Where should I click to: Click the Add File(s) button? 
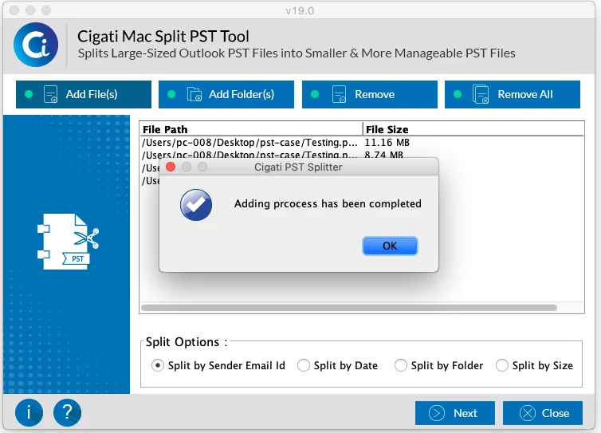click(84, 94)
